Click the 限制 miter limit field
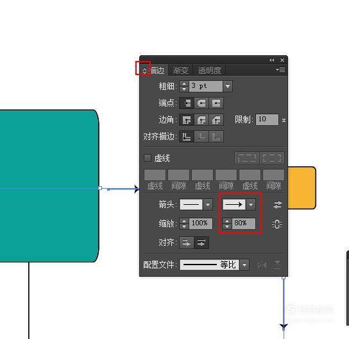Viewport: 349px width, 339px height. (x=267, y=120)
